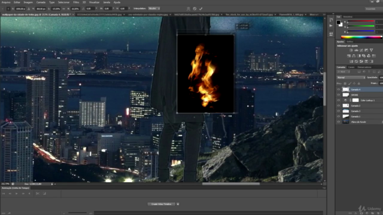Toggle visibility of Plano de Fundo layer
383x215 pixels.
coord(339,122)
